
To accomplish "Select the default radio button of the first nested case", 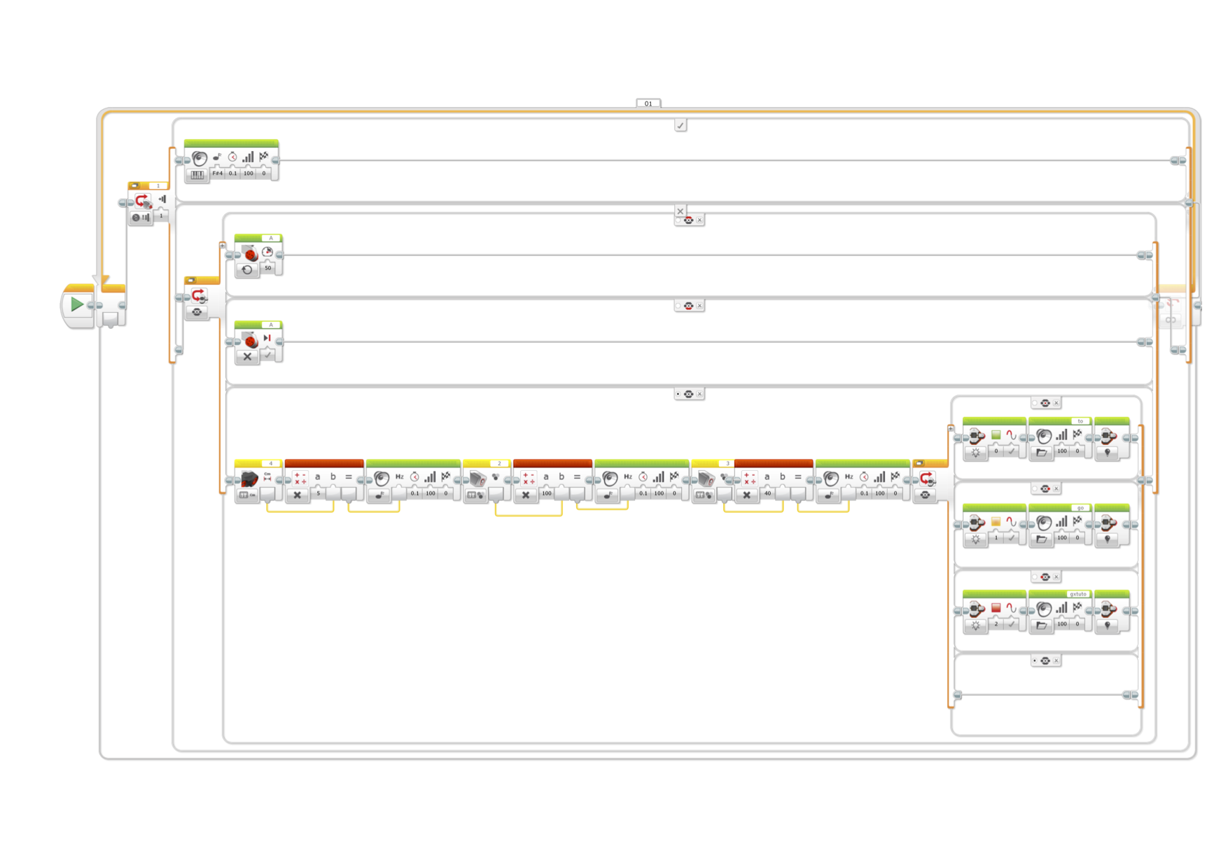I will point(1035,403).
